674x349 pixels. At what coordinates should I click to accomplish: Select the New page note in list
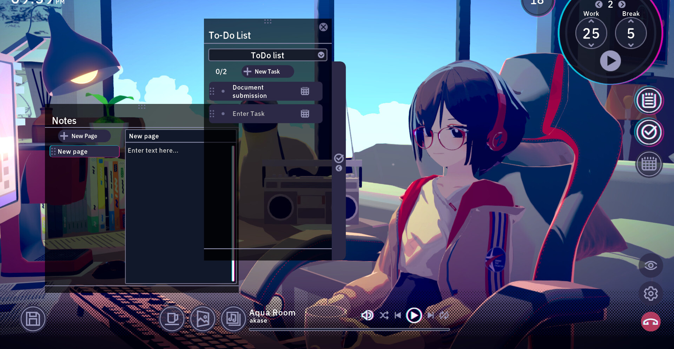coord(85,152)
